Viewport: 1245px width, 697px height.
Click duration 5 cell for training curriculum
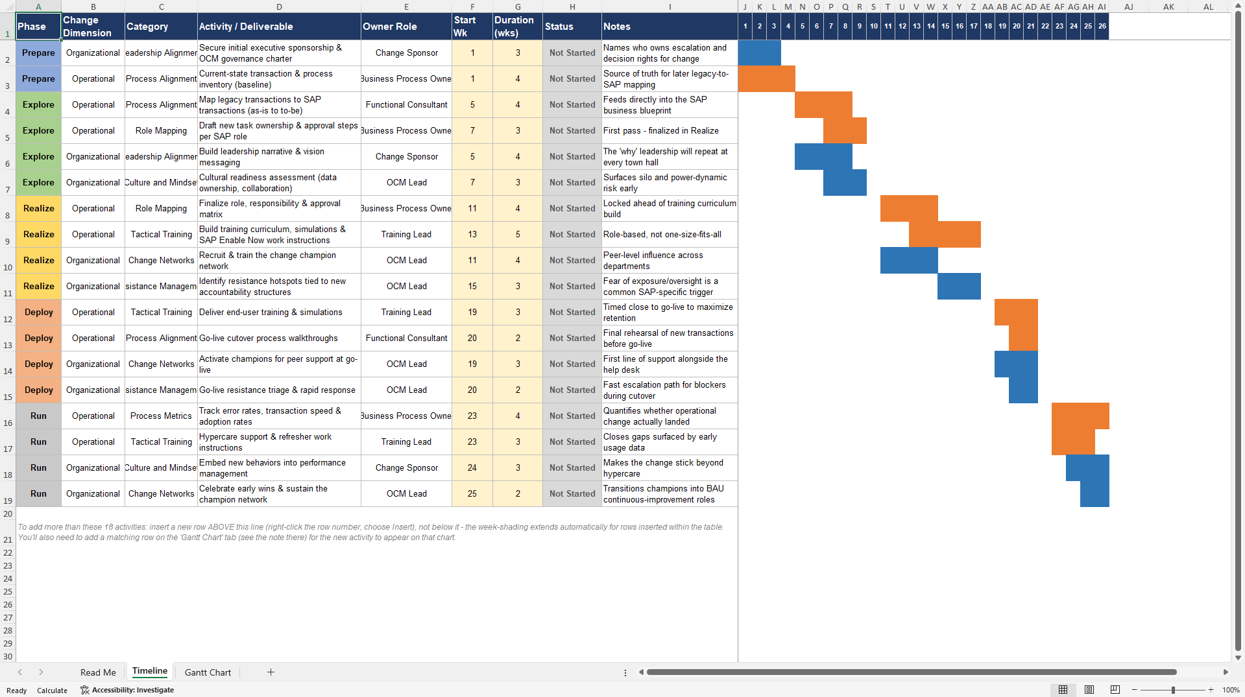[518, 235]
